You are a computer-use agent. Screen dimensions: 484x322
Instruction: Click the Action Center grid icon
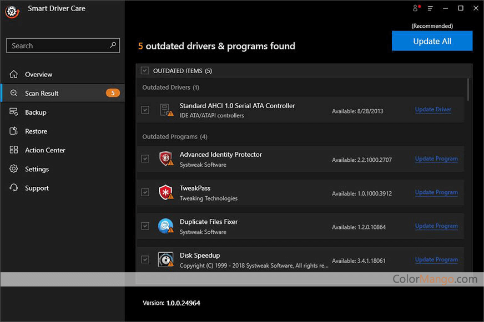13,150
